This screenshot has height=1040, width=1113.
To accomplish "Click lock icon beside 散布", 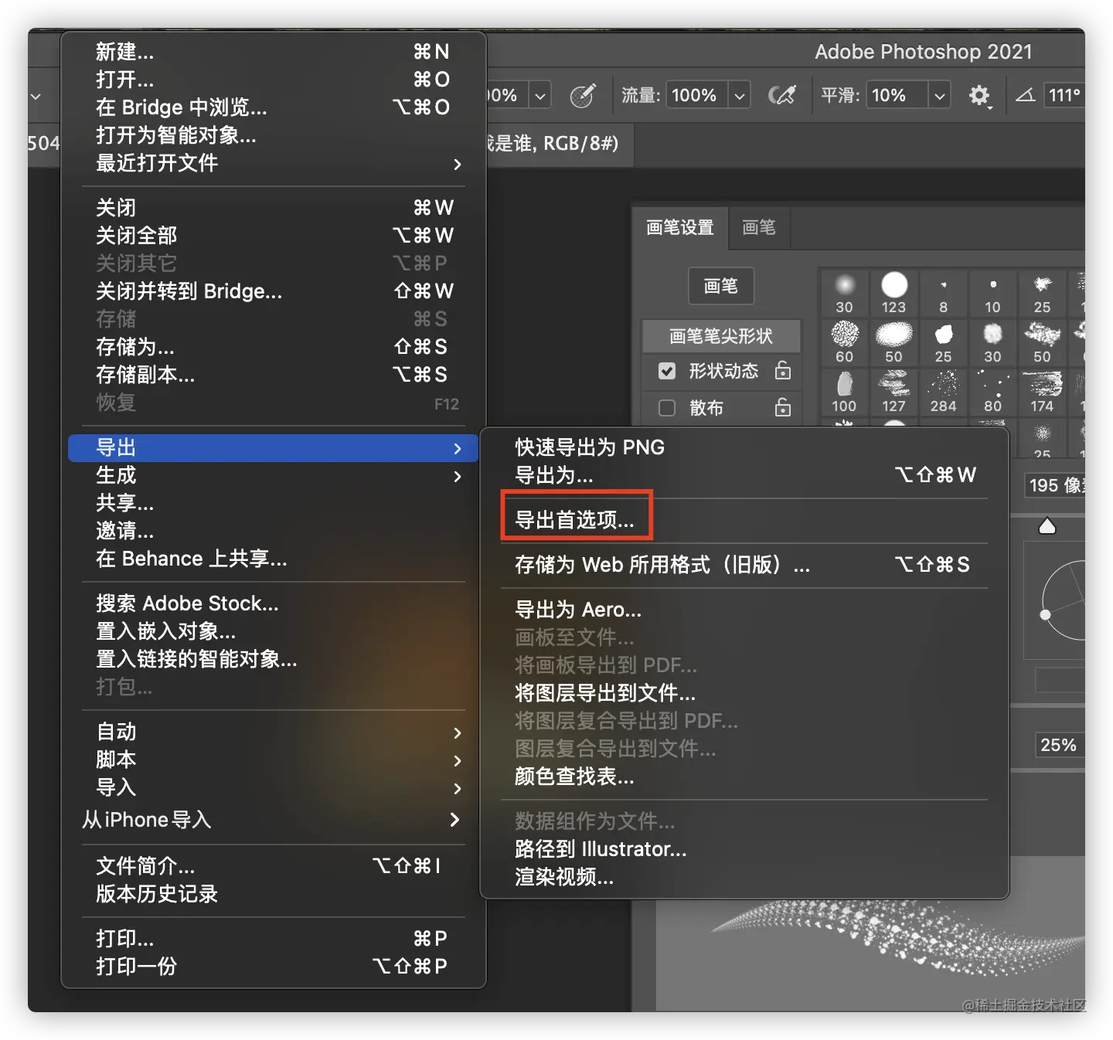I will point(783,406).
